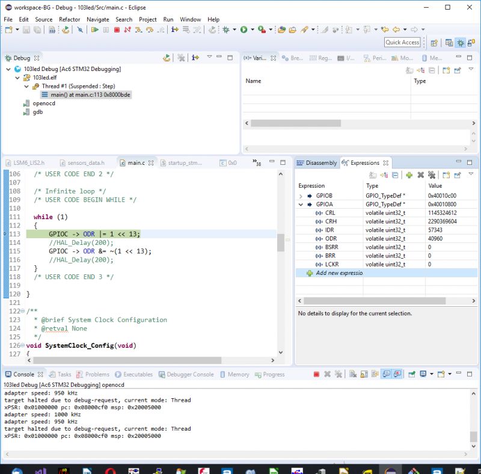Viewport: 481px width, 474px height.
Task: Switch to the Problems tab
Action: [93, 374]
